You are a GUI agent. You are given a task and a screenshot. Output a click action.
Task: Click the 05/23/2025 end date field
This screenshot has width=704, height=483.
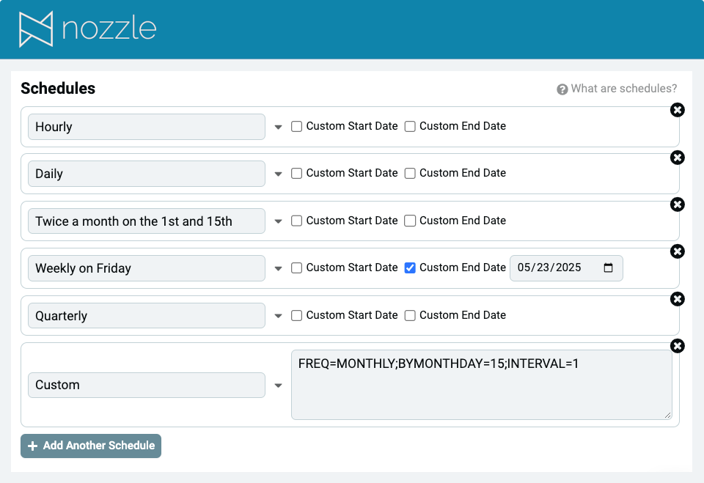pos(566,268)
